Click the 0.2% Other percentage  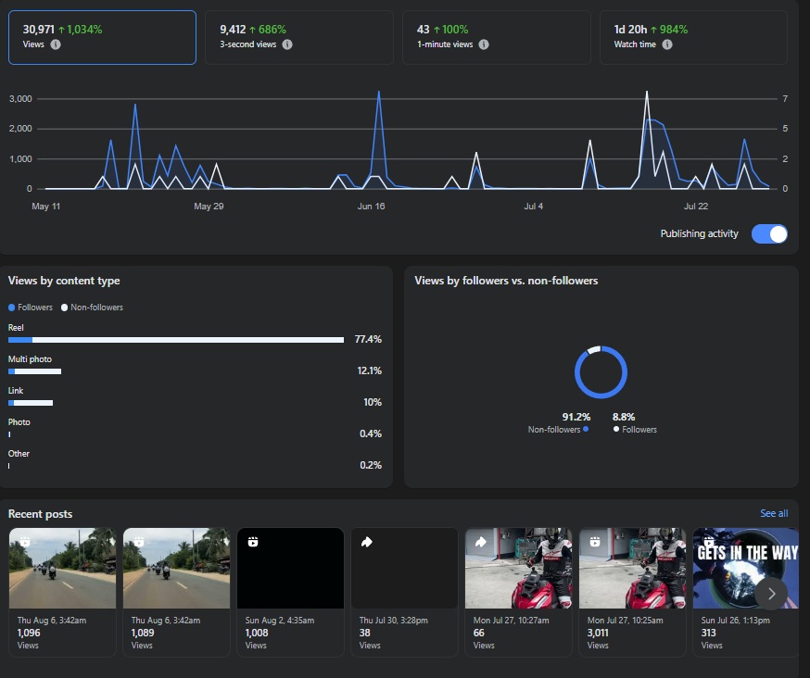[371, 465]
